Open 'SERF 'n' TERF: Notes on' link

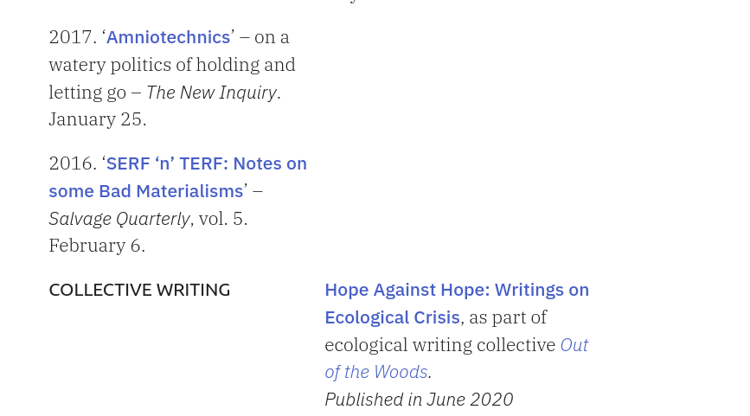[x=206, y=163]
